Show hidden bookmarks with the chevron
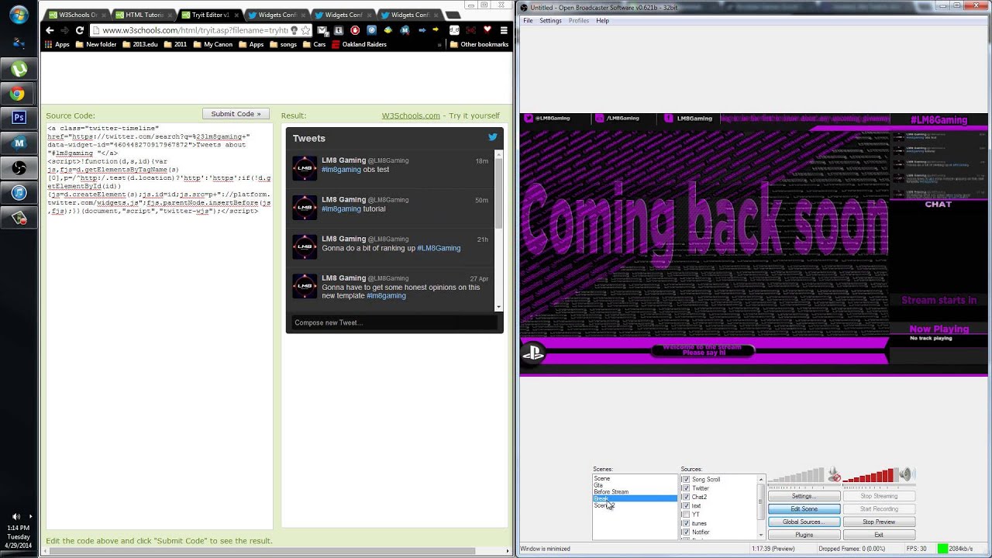The image size is (992, 558). tap(439, 44)
